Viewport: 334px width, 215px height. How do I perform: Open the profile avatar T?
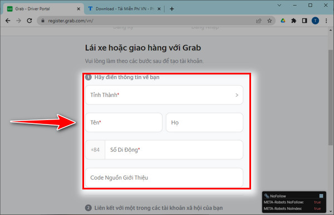(x=315, y=21)
